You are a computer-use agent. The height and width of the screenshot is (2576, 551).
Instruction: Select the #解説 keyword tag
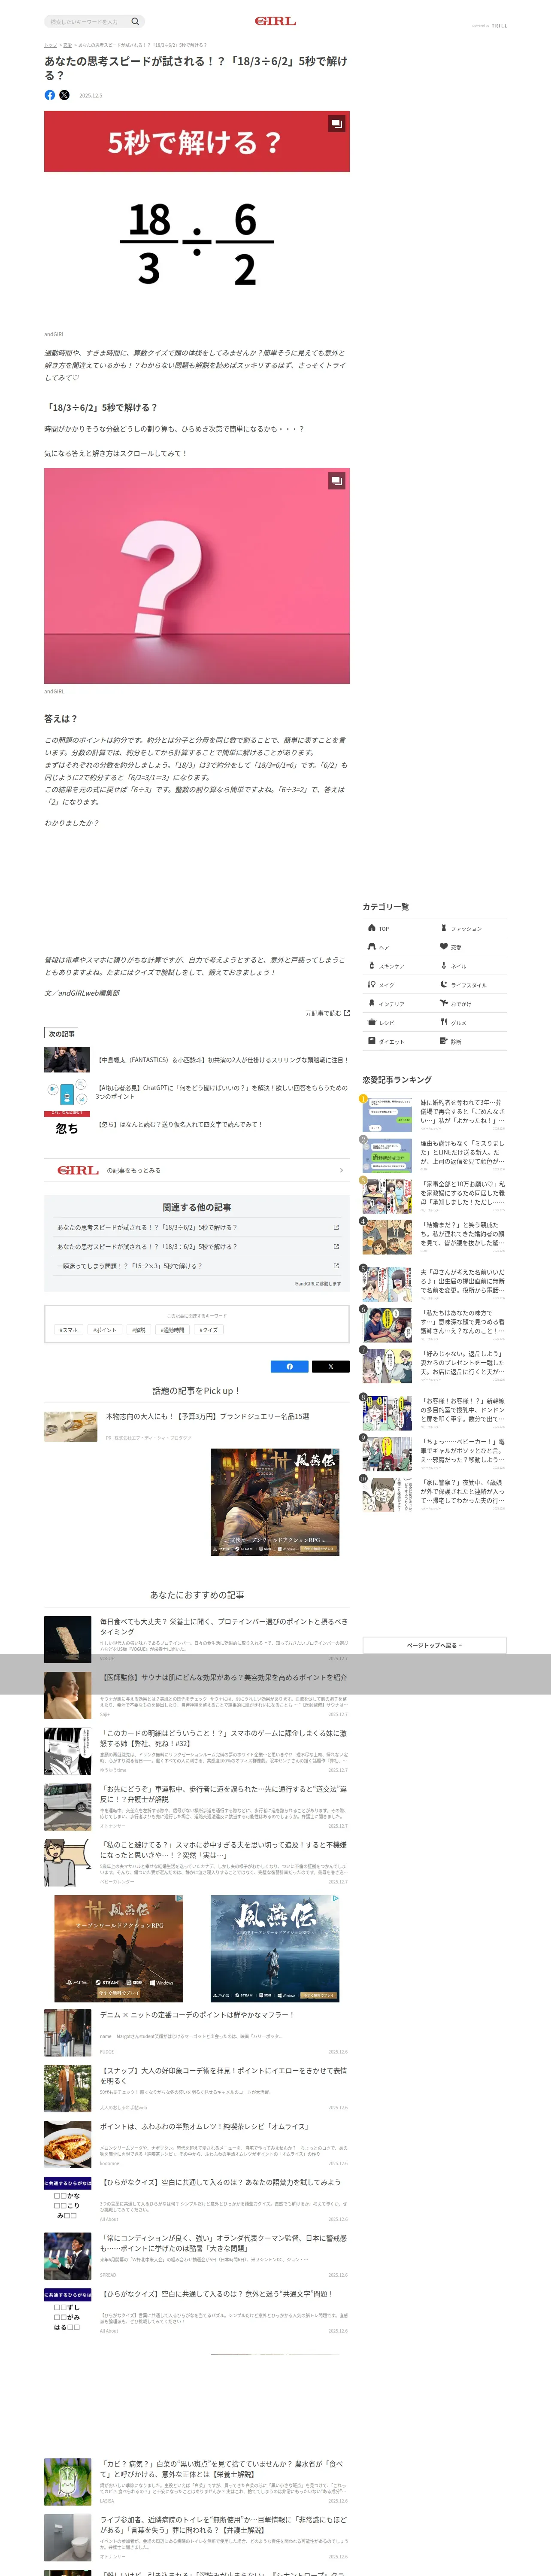[139, 1330]
